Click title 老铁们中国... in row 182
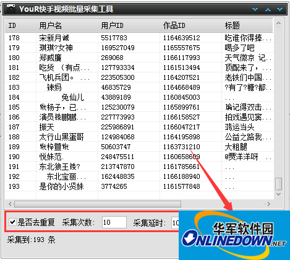 [248, 77]
